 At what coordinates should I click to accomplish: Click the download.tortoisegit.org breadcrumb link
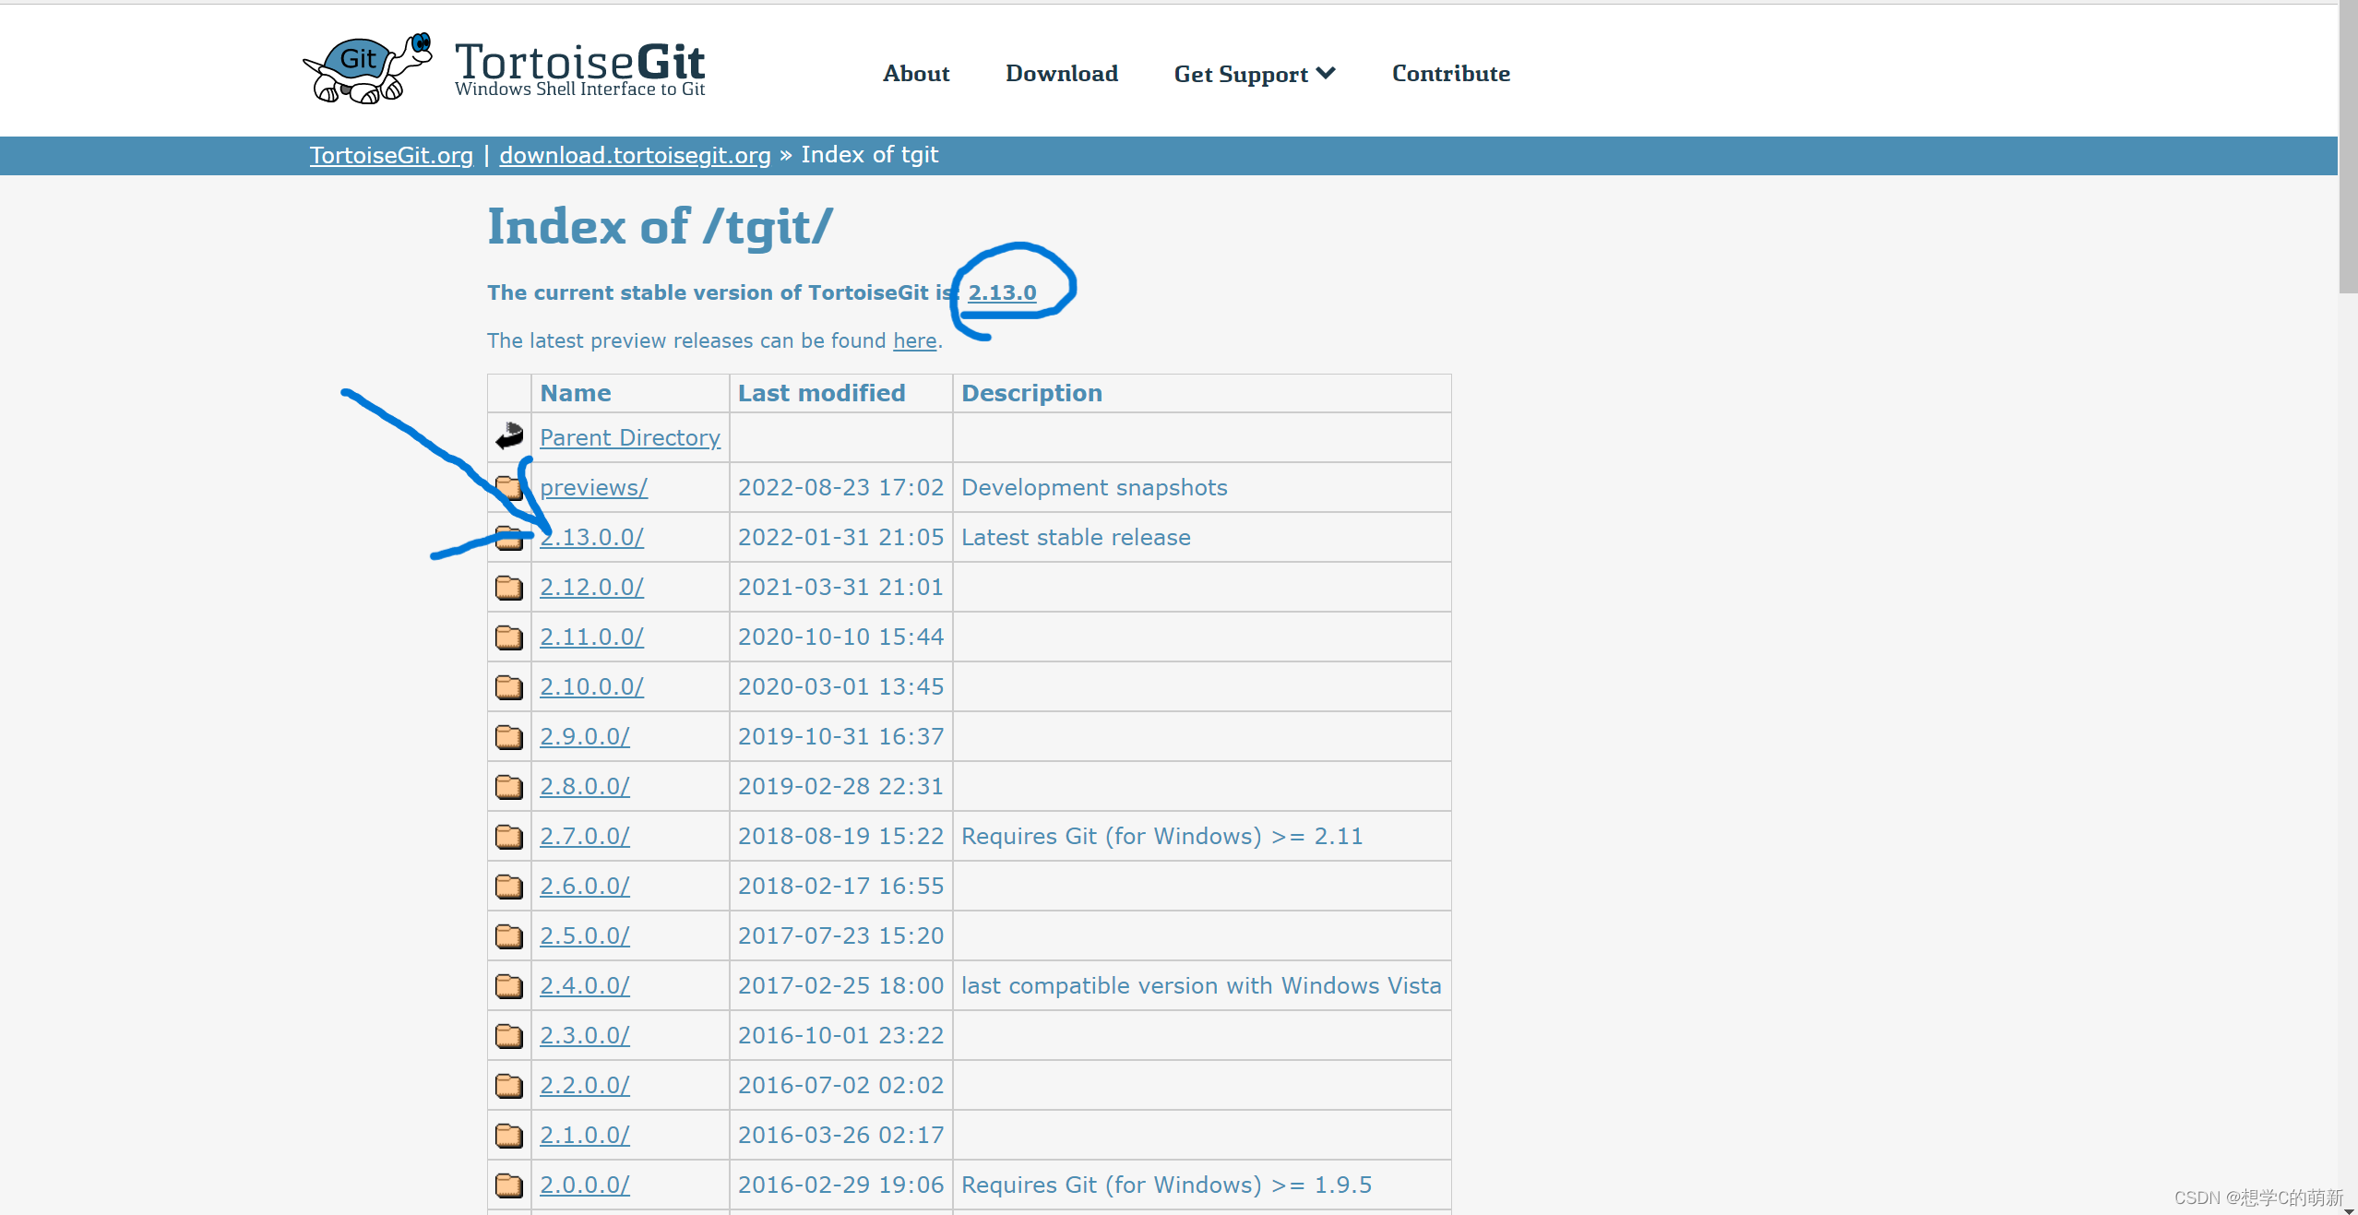tap(635, 155)
